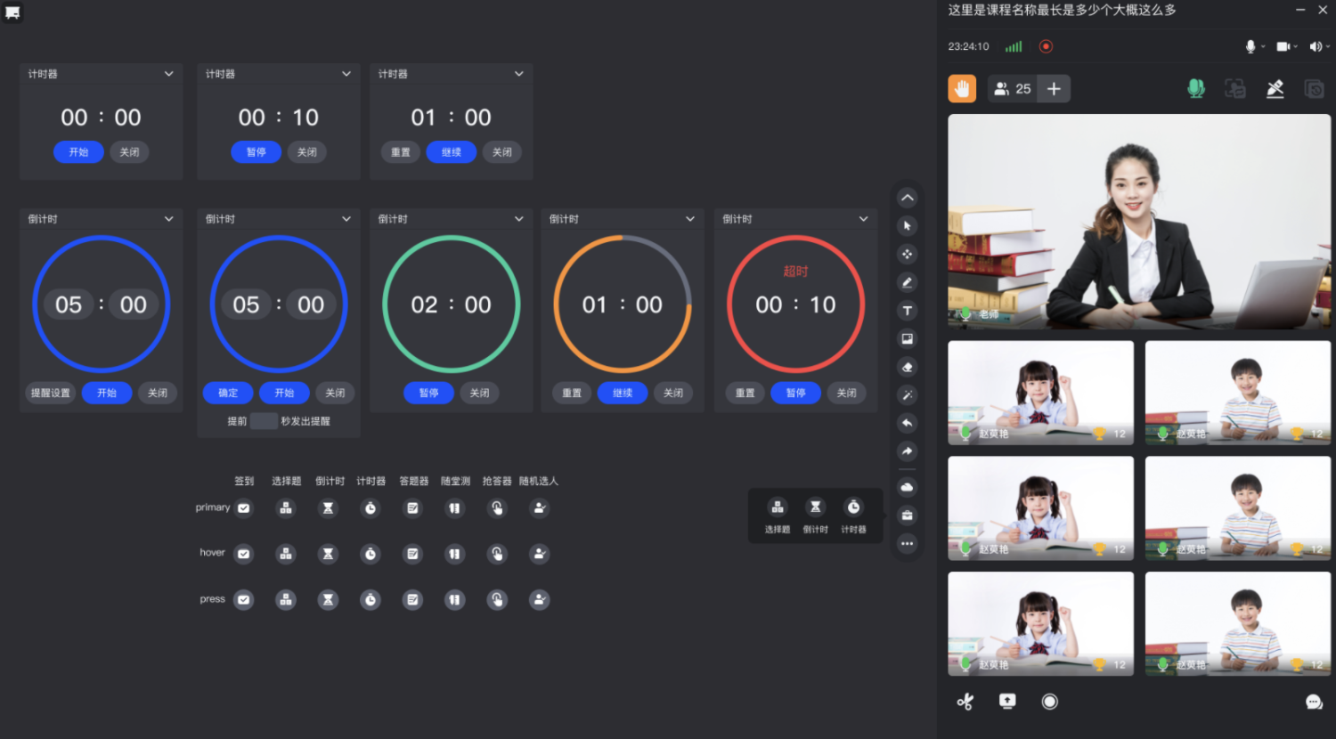Click the redo arrow in the toolbar

coord(907,451)
